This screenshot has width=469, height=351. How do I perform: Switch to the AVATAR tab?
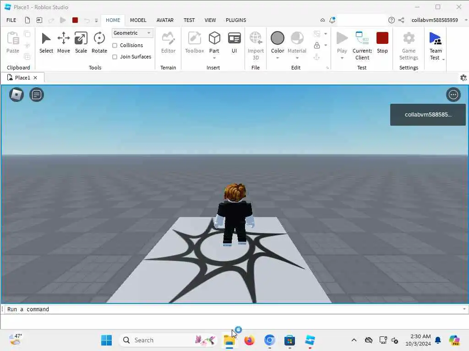pos(165,20)
